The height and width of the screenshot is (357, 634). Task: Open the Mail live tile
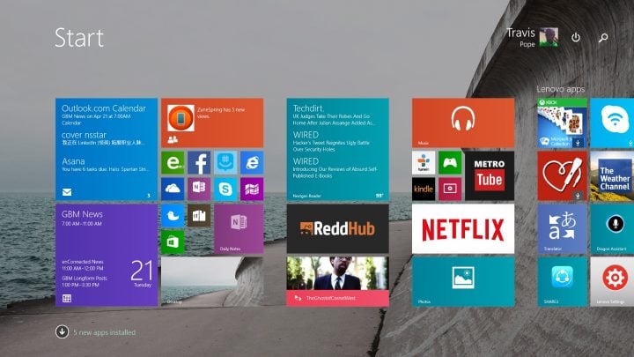[x=107, y=149]
